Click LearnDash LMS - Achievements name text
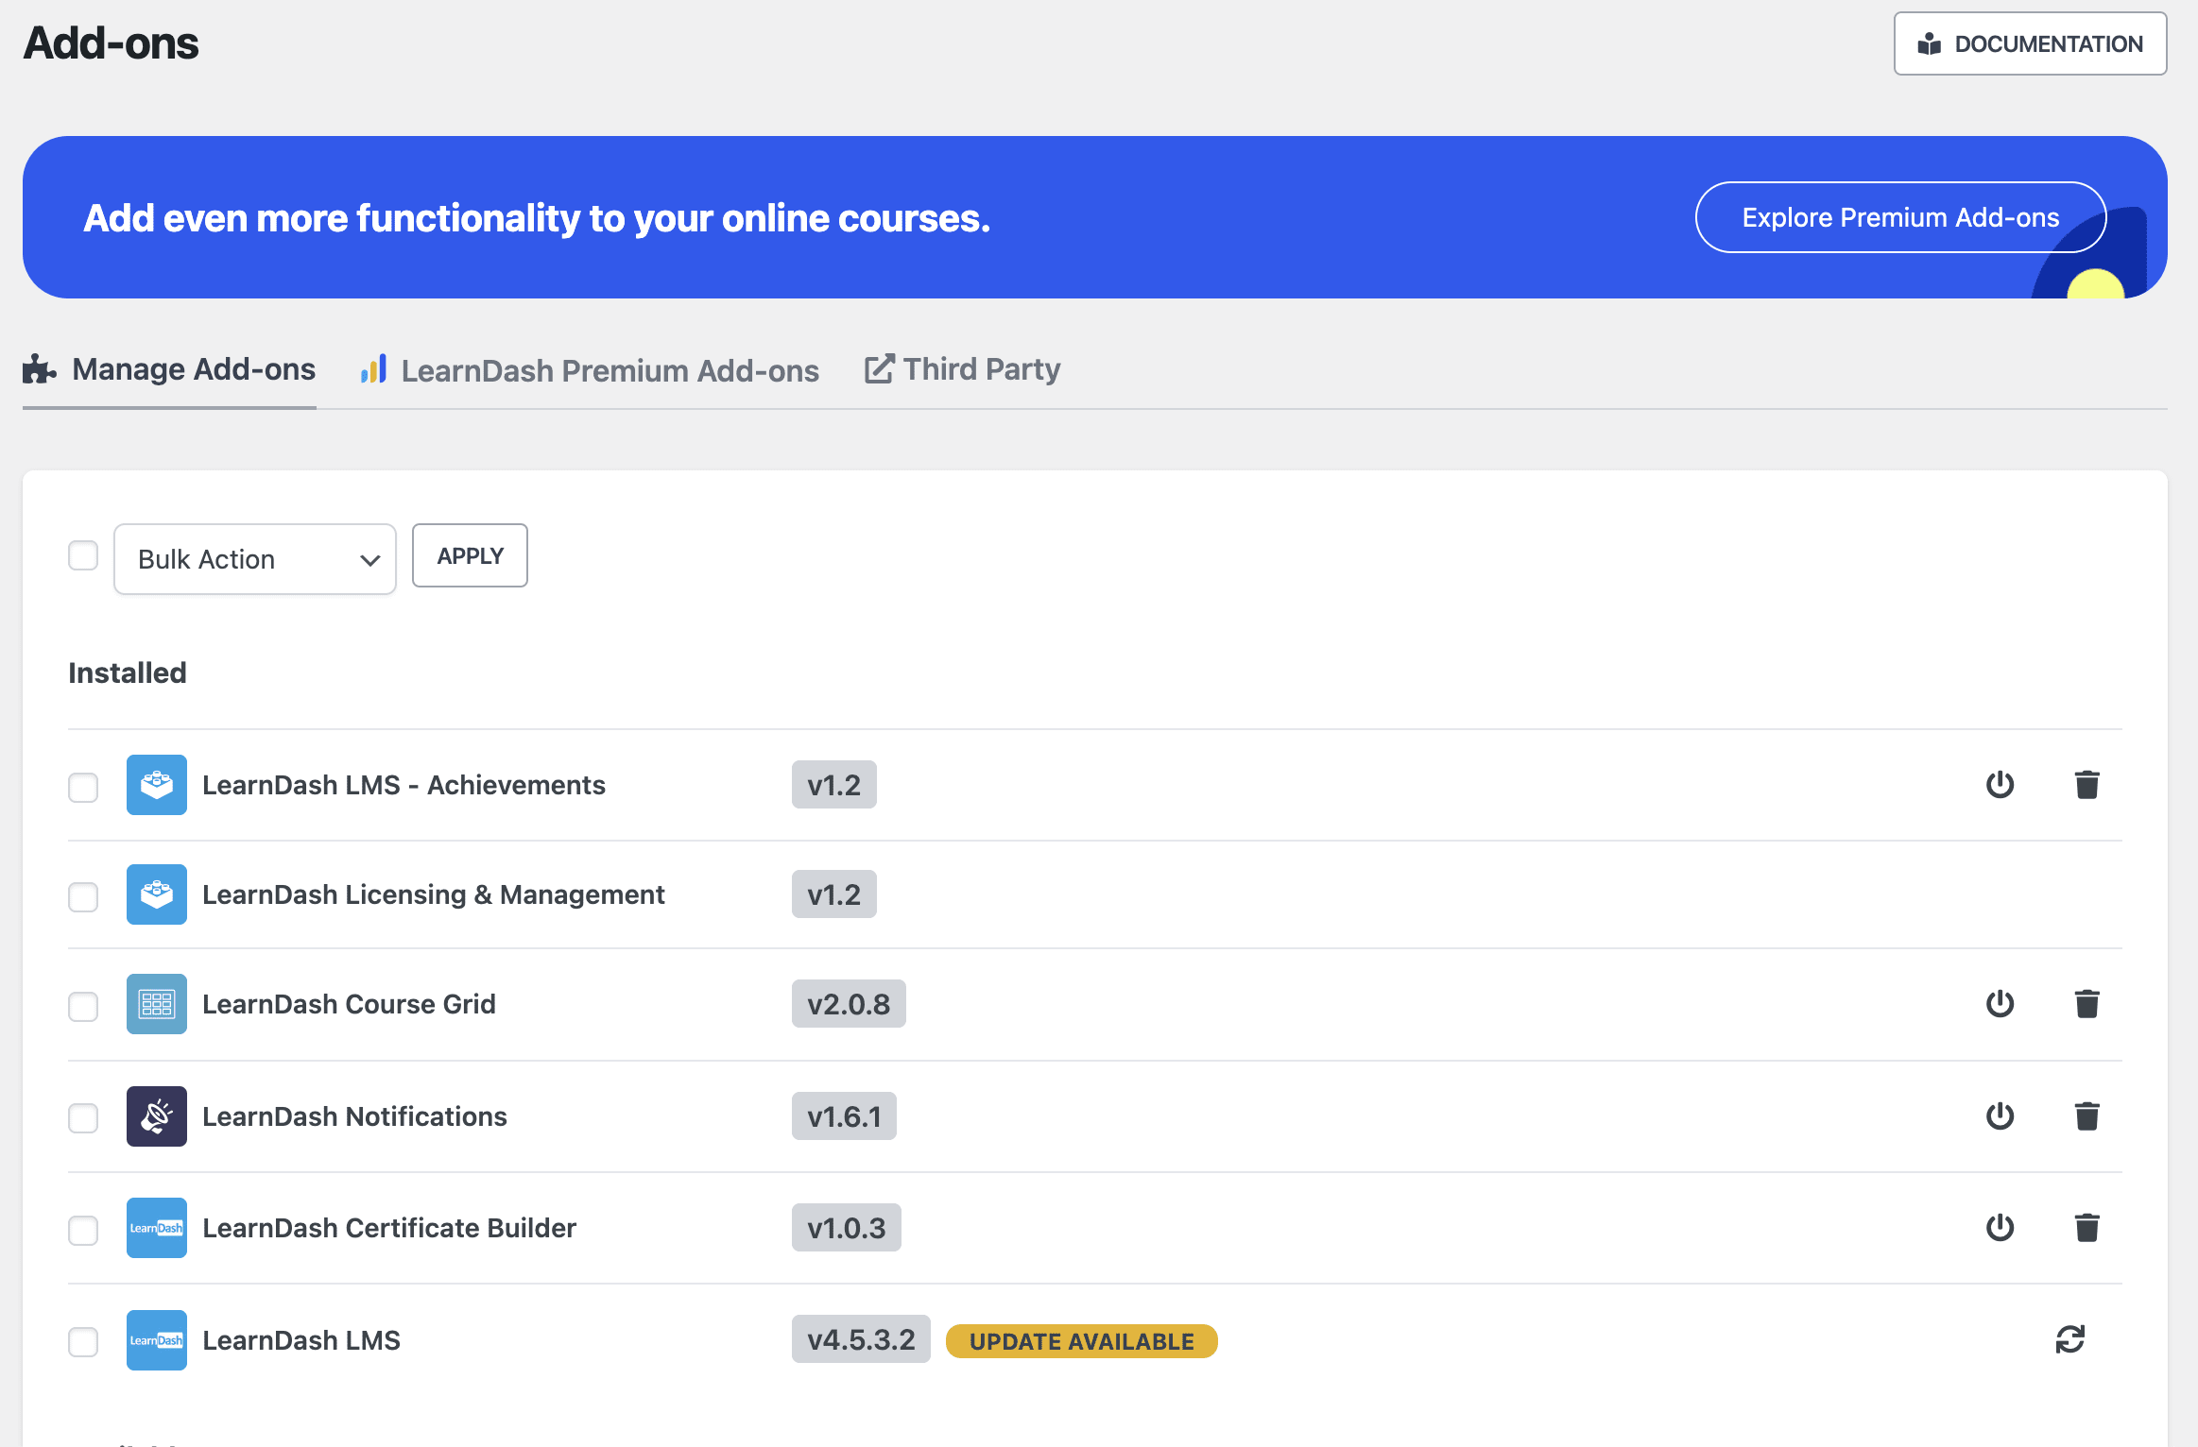 click(x=404, y=785)
